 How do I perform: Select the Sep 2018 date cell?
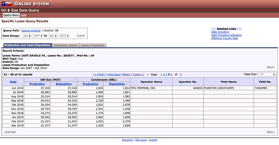13,101
